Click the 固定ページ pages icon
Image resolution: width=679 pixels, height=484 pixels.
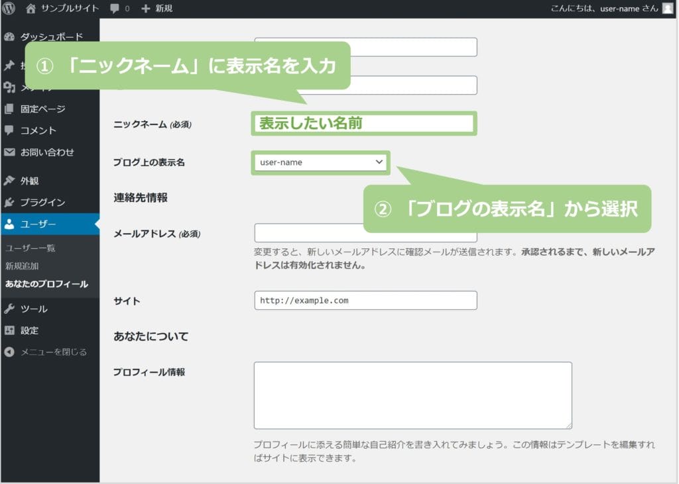[9, 109]
